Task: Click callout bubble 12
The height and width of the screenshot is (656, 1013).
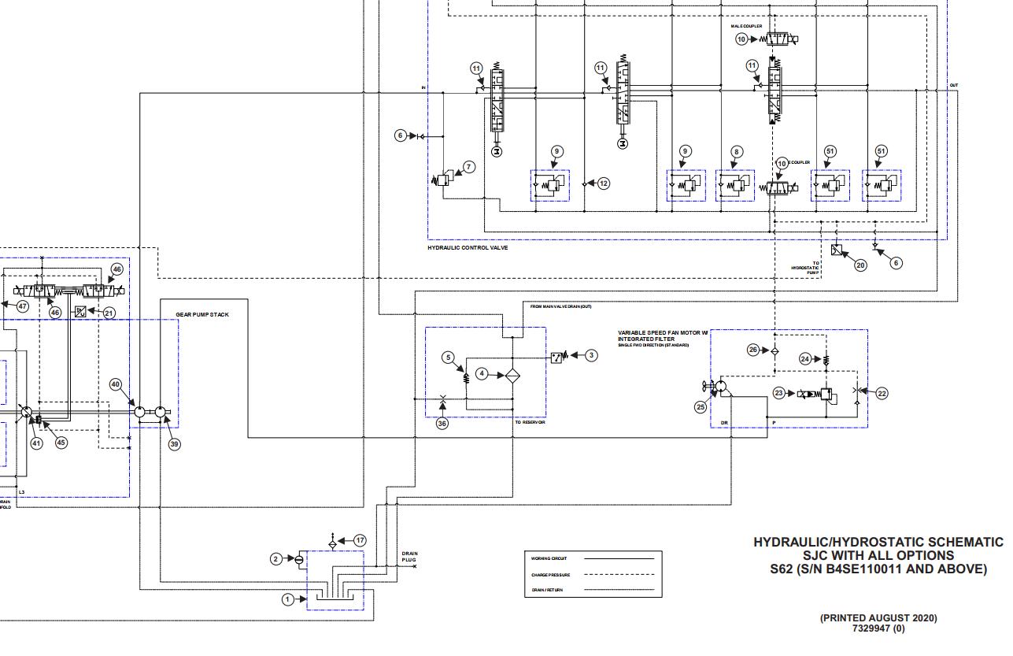Action: tap(603, 183)
